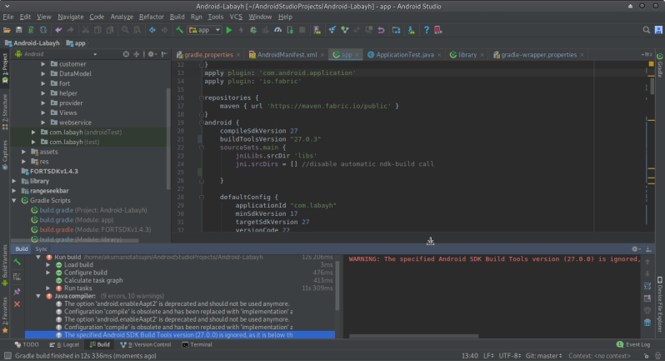Viewport: 665px width, 361px height.
Task: Click the Git: master branch widget
Action: click(543, 356)
